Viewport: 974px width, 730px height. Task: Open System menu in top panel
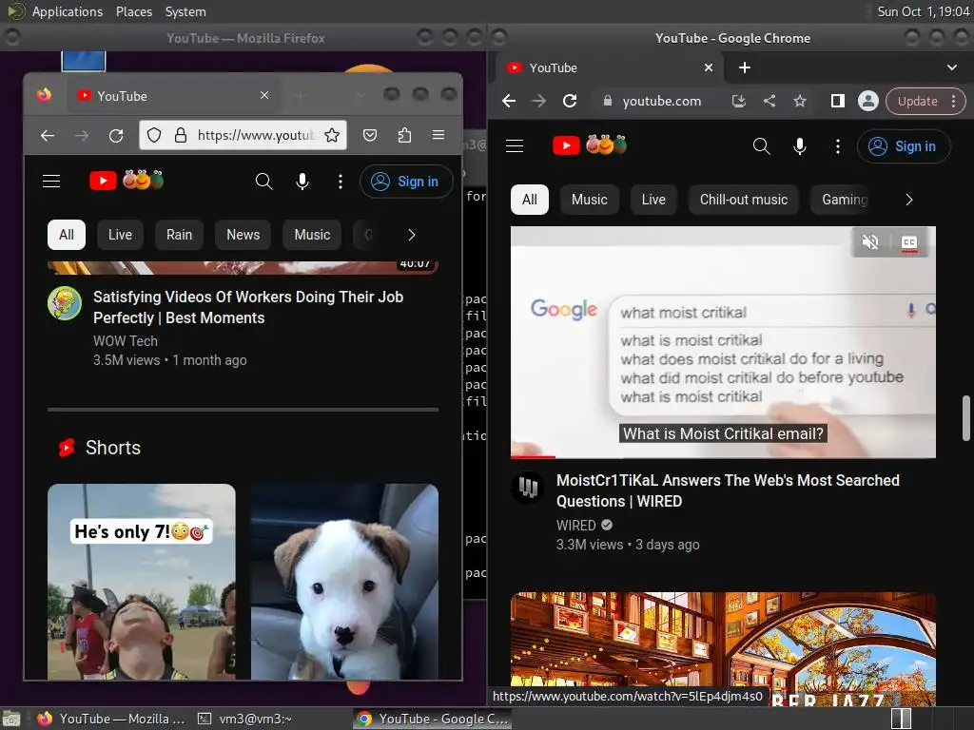coord(185,11)
